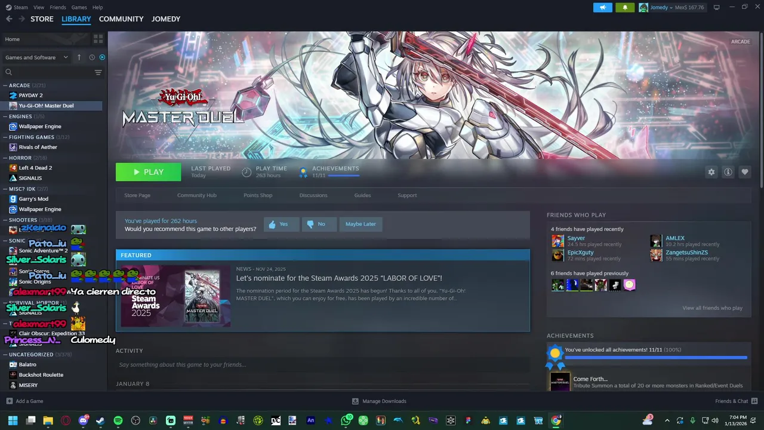Open the View menu
764x430 pixels.
[39, 7]
